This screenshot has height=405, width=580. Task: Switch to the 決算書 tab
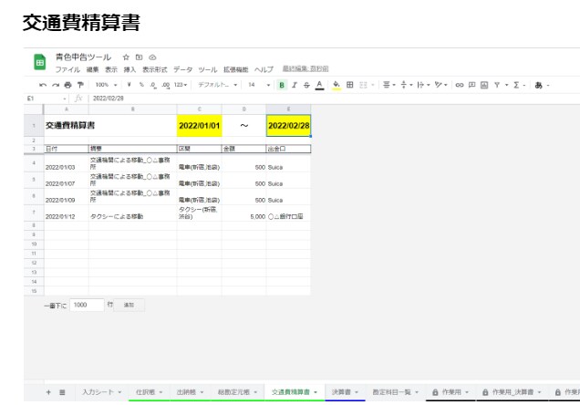pos(341,392)
